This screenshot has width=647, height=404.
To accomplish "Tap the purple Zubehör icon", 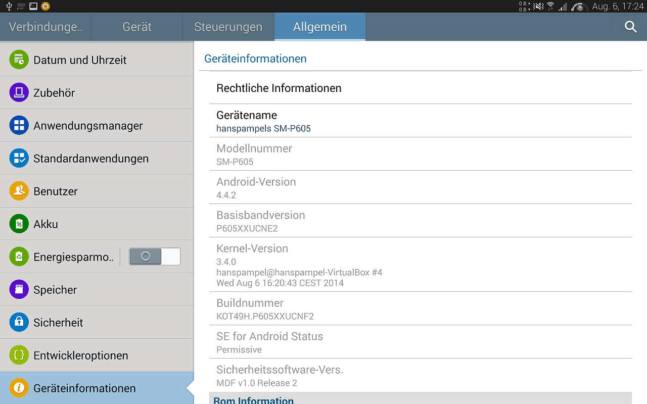I will [19, 92].
